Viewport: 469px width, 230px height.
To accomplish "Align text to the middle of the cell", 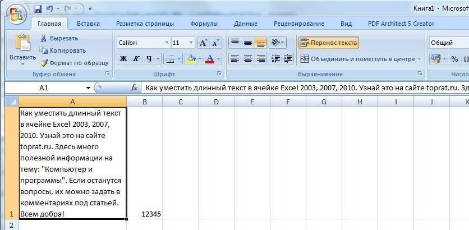I will click(x=247, y=43).
